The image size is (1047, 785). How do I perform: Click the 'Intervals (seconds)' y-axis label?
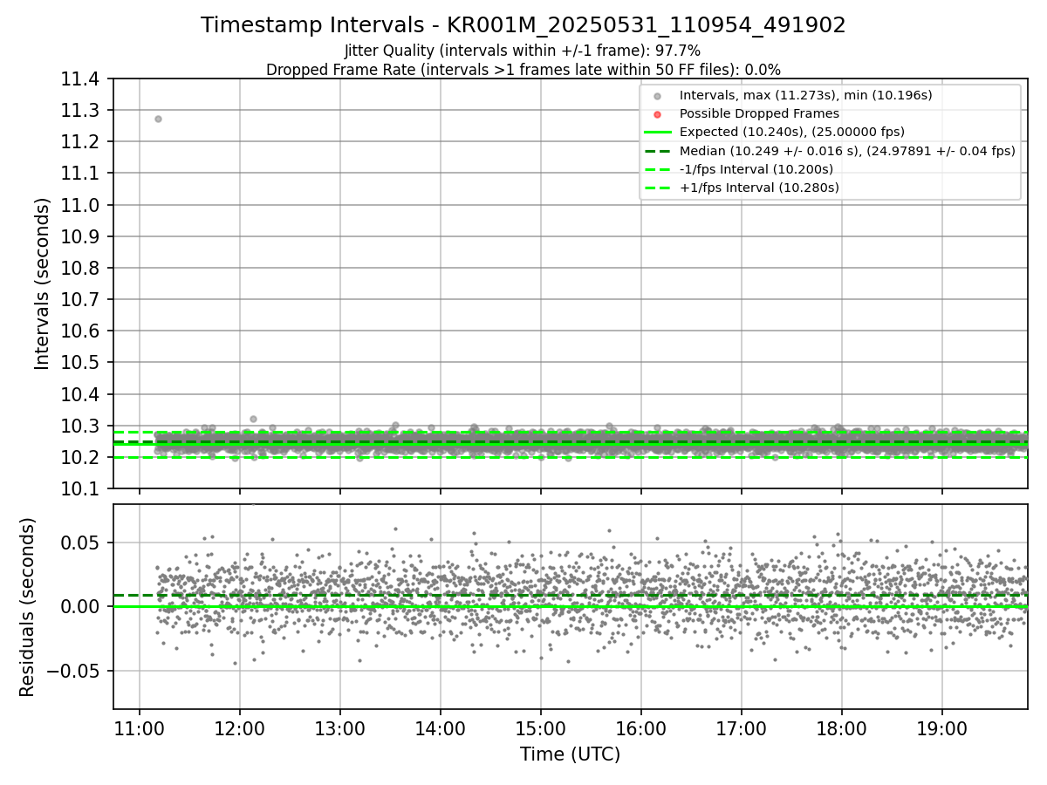(x=43, y=283)
